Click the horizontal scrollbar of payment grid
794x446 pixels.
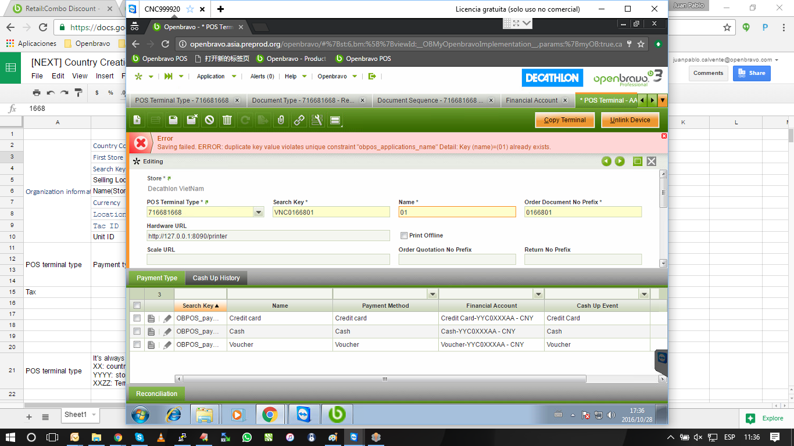click(x=385, y=379)
